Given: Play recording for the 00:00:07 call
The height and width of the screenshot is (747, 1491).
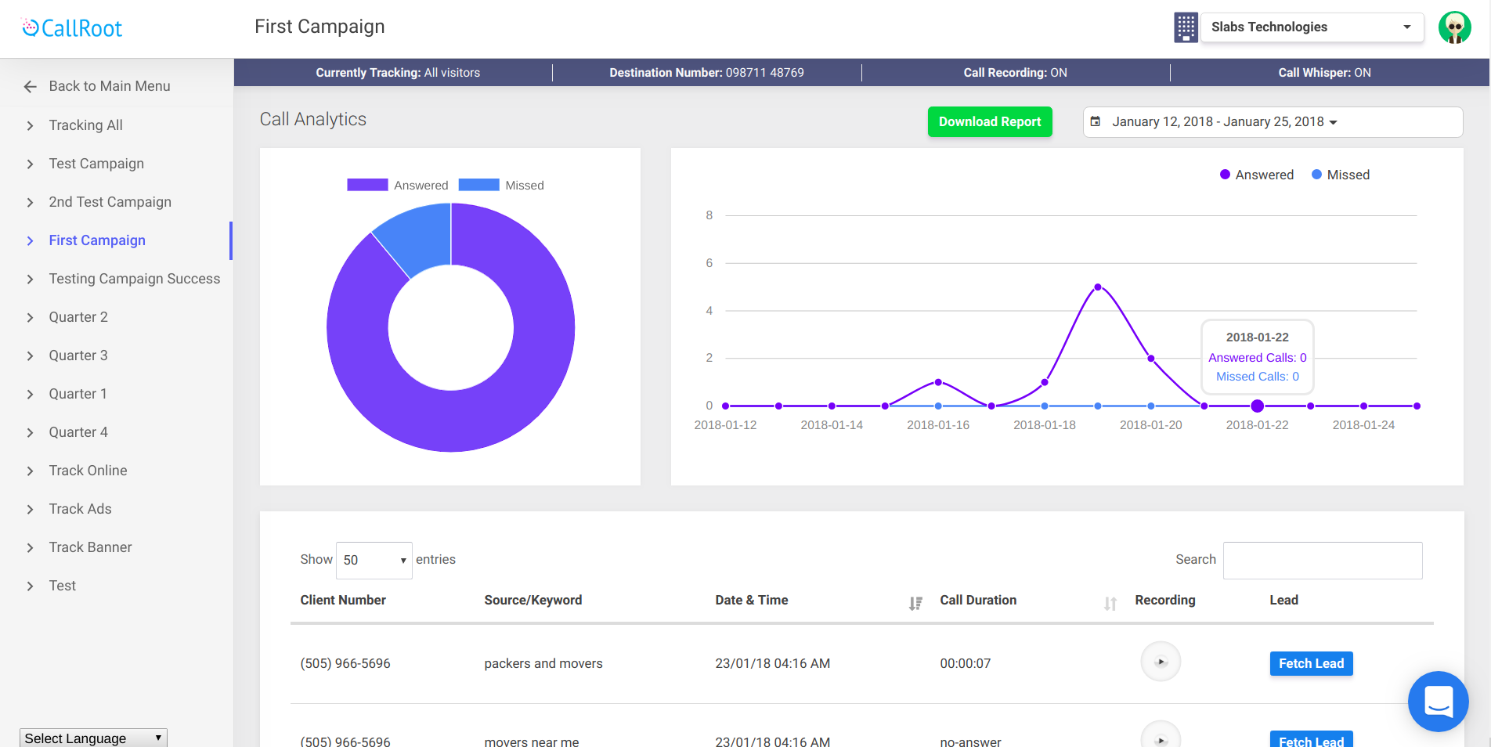Looking at the screenshot, I should pos(1161,662).
